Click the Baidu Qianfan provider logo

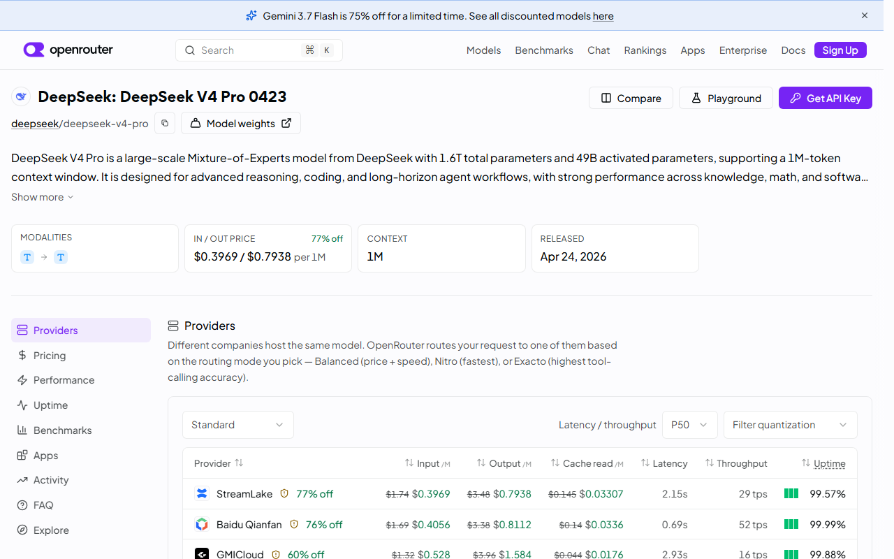pyautogui.click(x=202, y=525)
